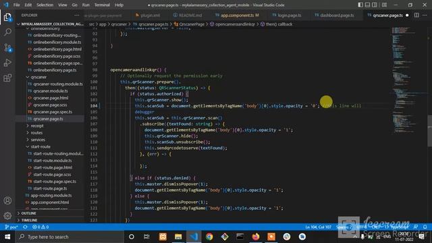Image resolution: width=432 pixels, height=243 pixels.
Task: Open editor More Actions ellipsis
Action: [x=425, y=15]
